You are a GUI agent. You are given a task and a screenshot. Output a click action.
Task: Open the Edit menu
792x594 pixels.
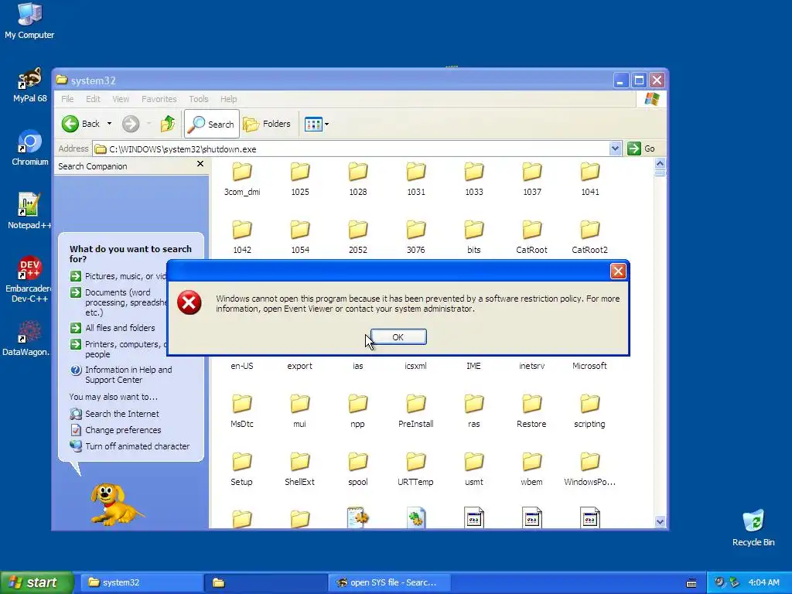[x=93, y=99]
